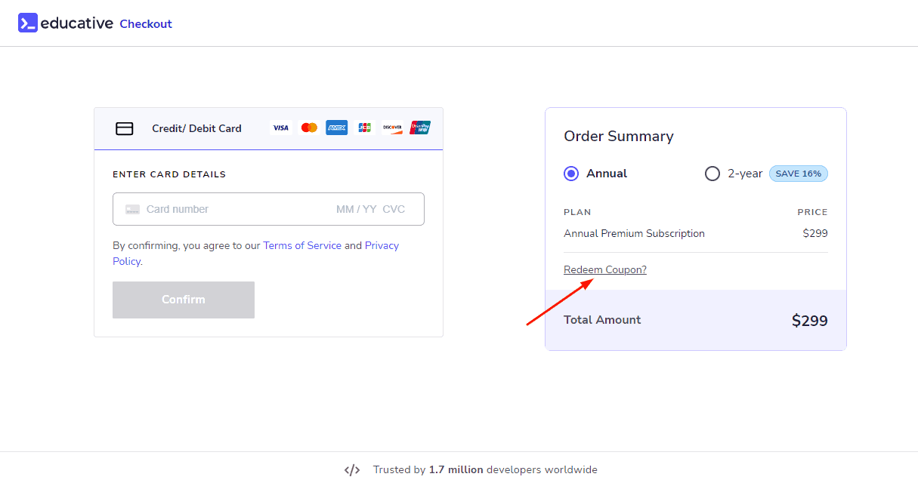The width and height of the screenshot is (918, 486).
Task: Choose the 2-year option to save 16%
Action: coord(712,174)
